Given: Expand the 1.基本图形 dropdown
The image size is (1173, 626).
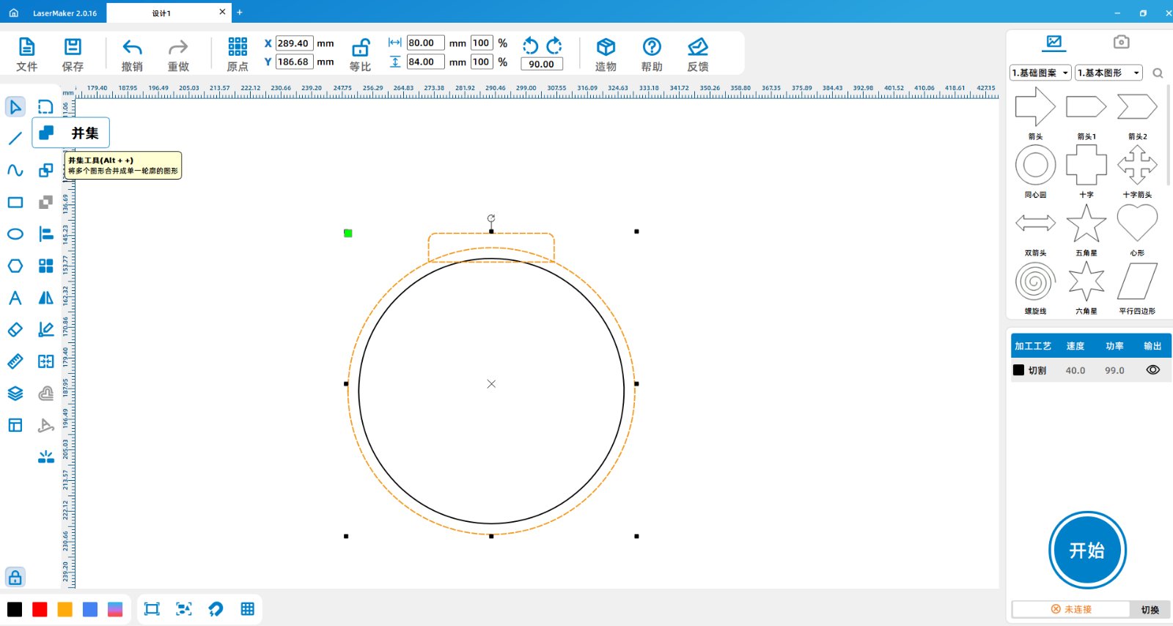Looking at the screenshot, I should click(x=1109, y=73).
